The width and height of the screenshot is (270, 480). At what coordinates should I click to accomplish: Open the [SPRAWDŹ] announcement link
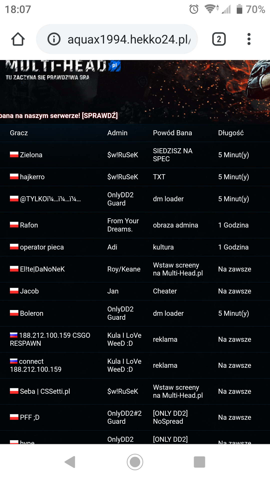click(x=100, y=115)
